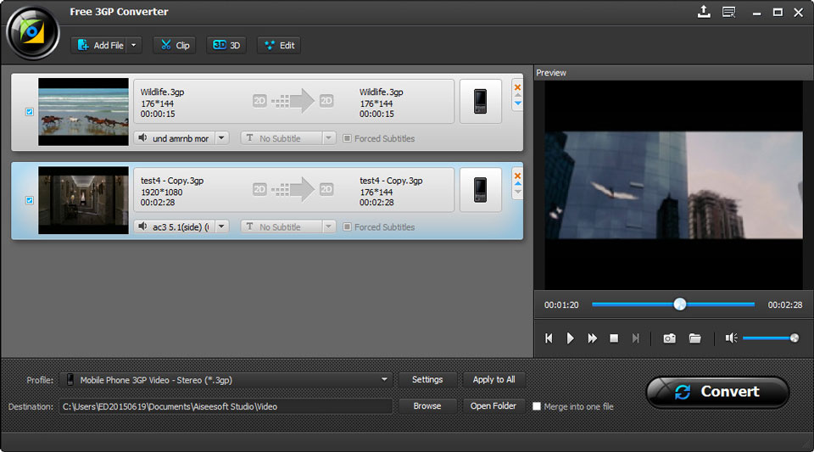Click the source 2D icon for Wildlife.3gp

coord(259,101)
